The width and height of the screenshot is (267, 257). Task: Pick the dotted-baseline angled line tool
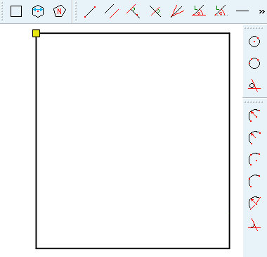[x=221, y=11]
